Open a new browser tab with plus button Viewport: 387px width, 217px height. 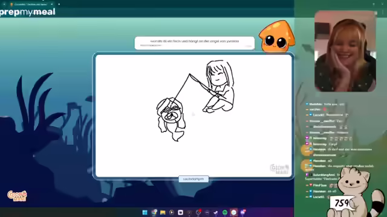tap(59, 4)
